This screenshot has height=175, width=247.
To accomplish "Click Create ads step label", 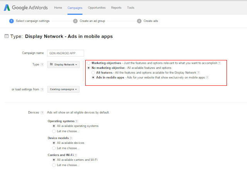I will (x=151, y=21).
